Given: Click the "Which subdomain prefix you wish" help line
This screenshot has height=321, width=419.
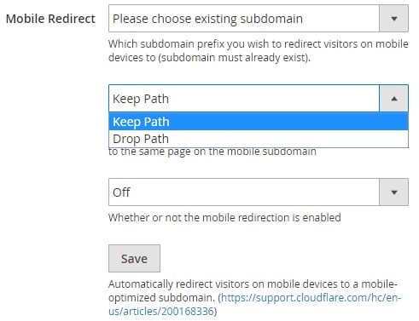Looking at the screenshot, I should point(259,44).
